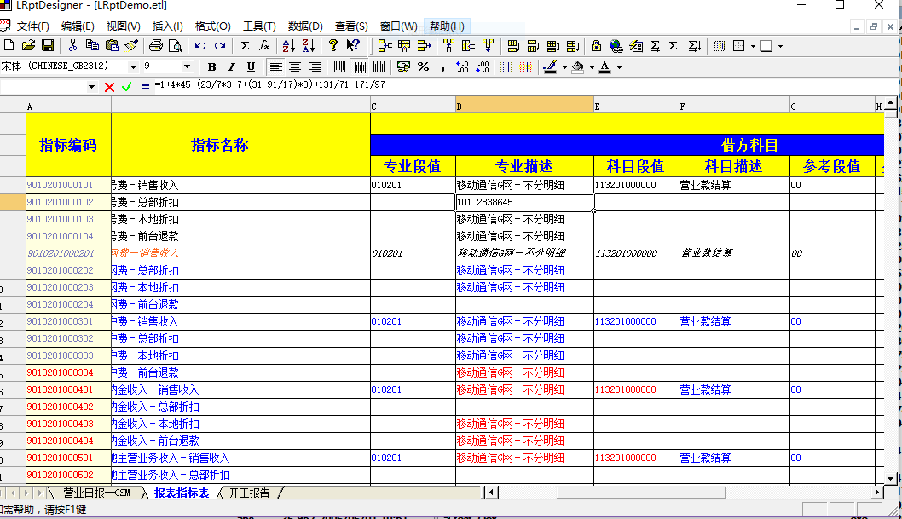Open help with yellow question mark
The width and height of the screenshot is (902, 519).
point(333,45)
